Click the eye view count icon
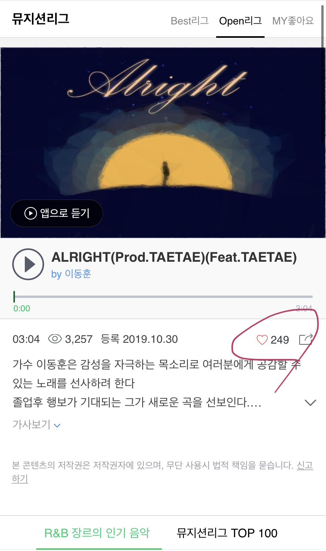The image size is (326, 551). (x=55, y=339)
